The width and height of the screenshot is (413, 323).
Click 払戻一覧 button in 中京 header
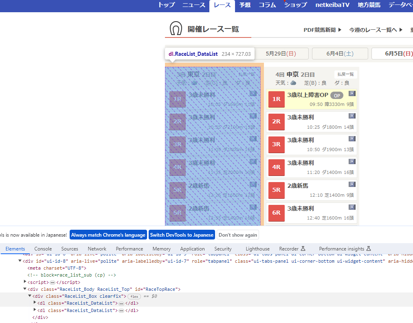[345, 74]
